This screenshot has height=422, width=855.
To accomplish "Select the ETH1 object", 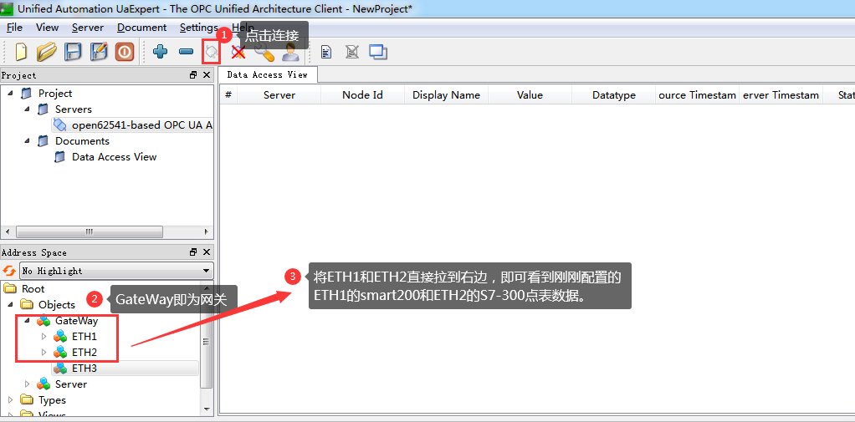I will click(x=84, y=337).
